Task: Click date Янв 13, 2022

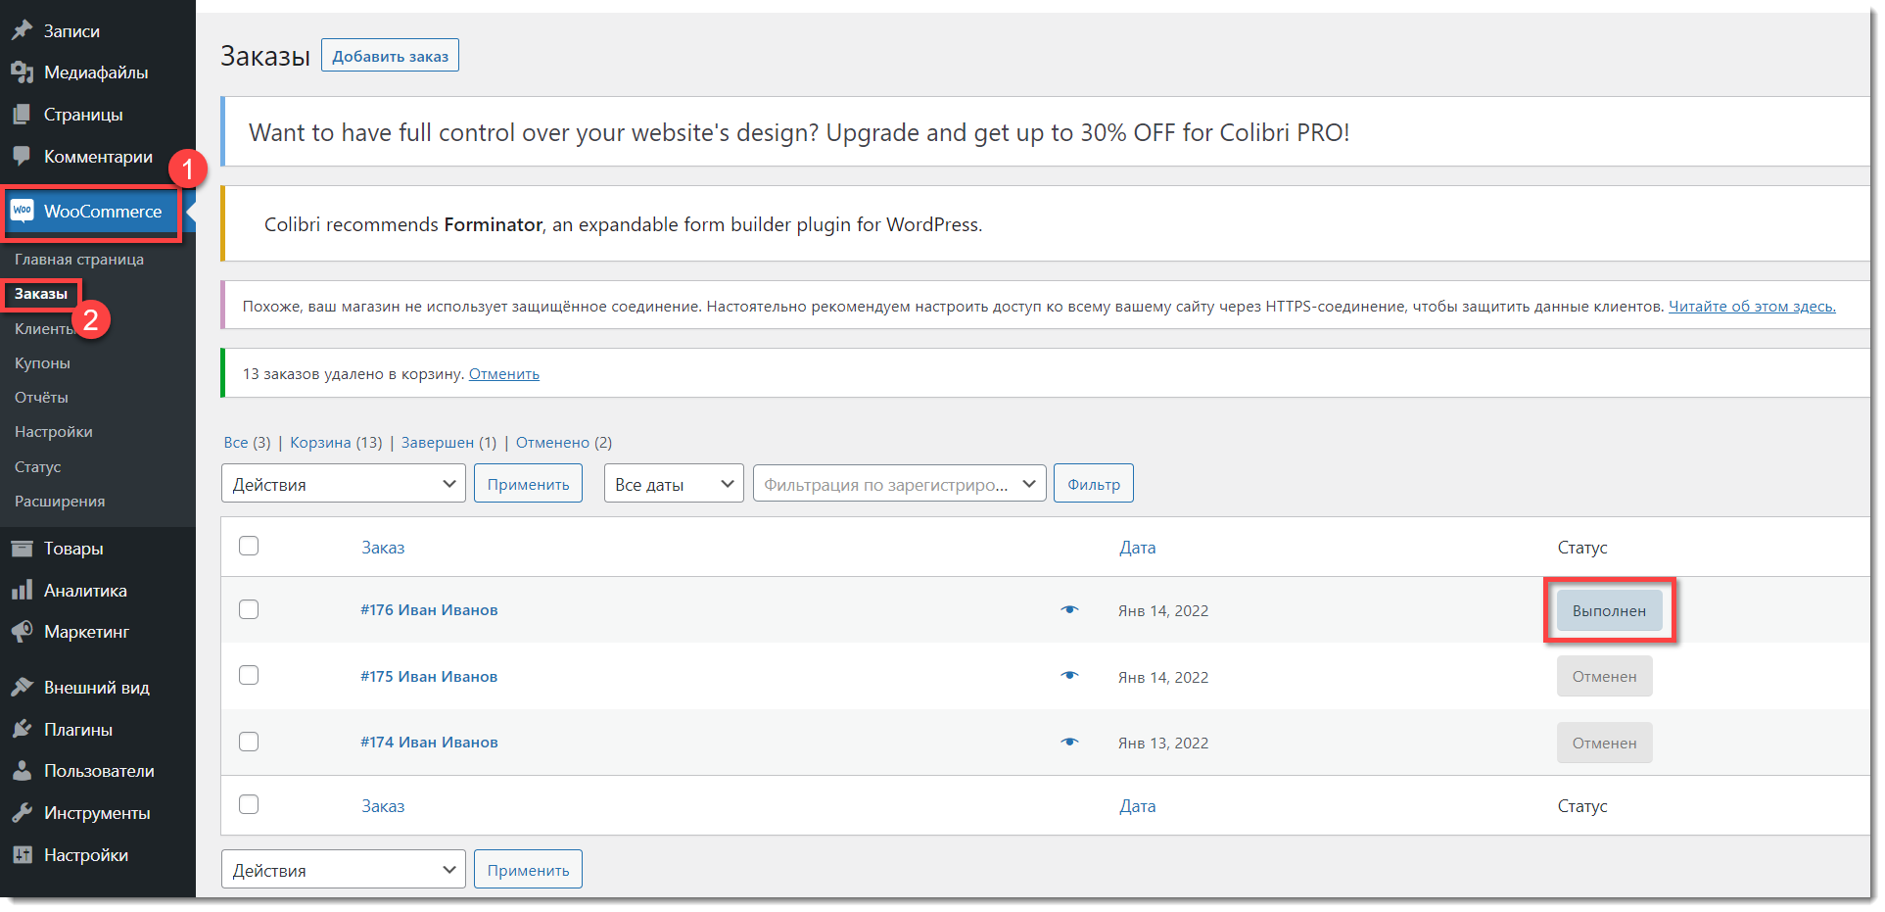Action: pos(1163,743)
